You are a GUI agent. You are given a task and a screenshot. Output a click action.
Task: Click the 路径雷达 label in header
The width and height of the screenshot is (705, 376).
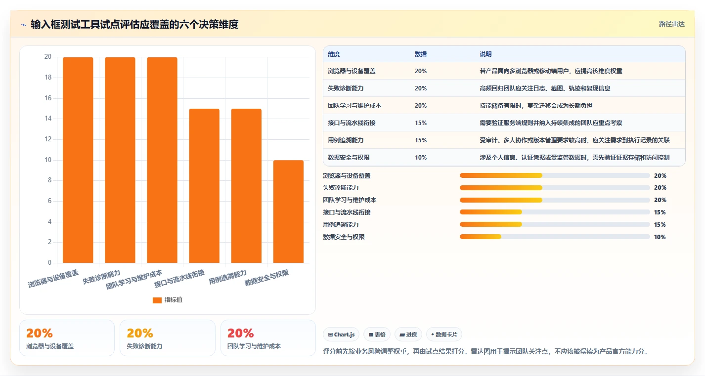click(x=671, y=24)
